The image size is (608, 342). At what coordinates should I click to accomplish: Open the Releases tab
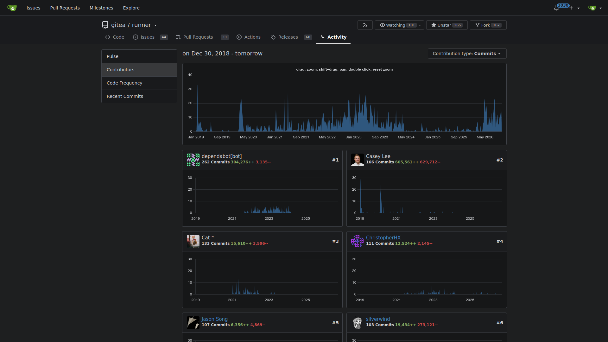pyautogui.click(x=291, y=37)
